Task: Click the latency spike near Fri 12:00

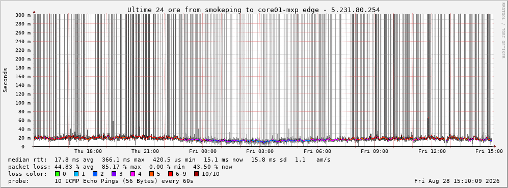Action: coord(428,127)
